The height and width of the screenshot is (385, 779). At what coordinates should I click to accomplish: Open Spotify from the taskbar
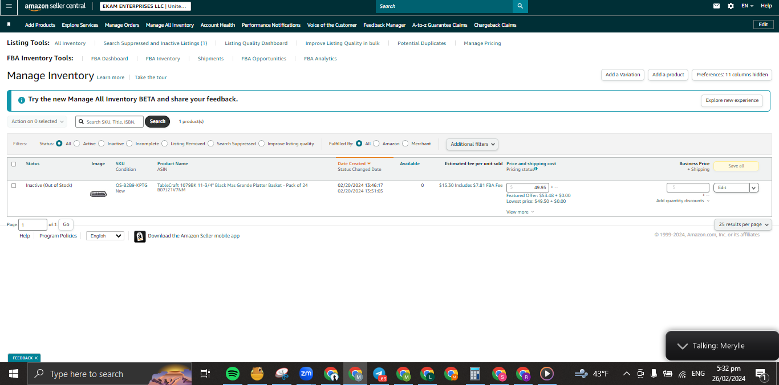coord(232,374)
